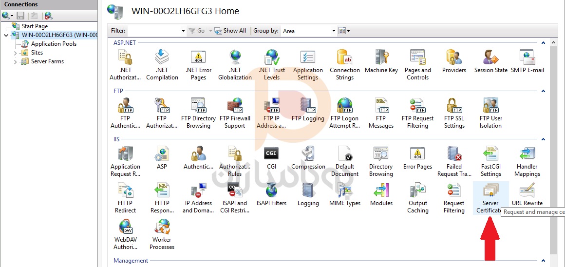Screen dimensions: 565x267
Task: Open the view mode dropdown arrow
Action: 349,31
